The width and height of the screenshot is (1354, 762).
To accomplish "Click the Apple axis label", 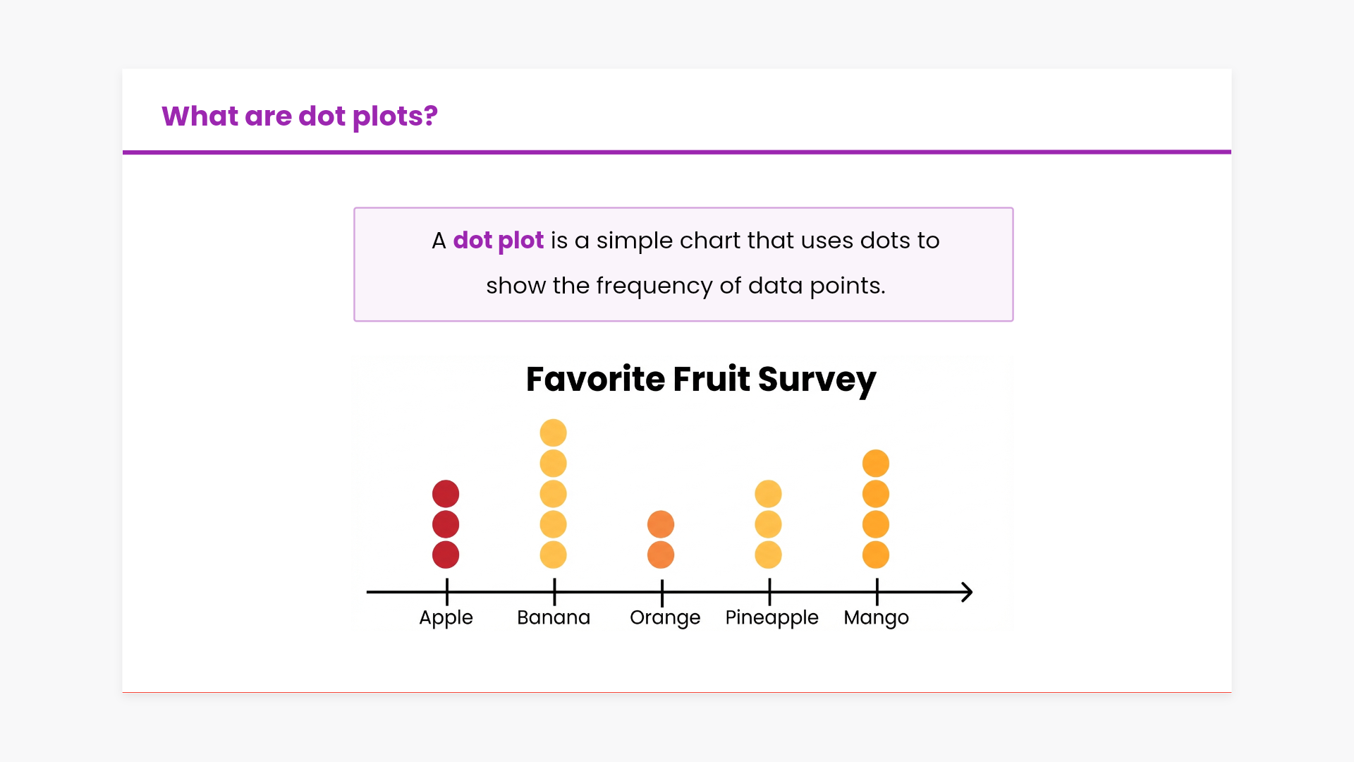I will (x=446, y=617).
